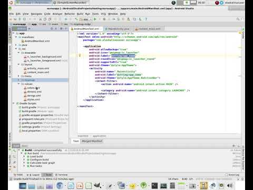Collapse the manifests folder
Viewport: 253px width, 190px height.
(16, 37)
